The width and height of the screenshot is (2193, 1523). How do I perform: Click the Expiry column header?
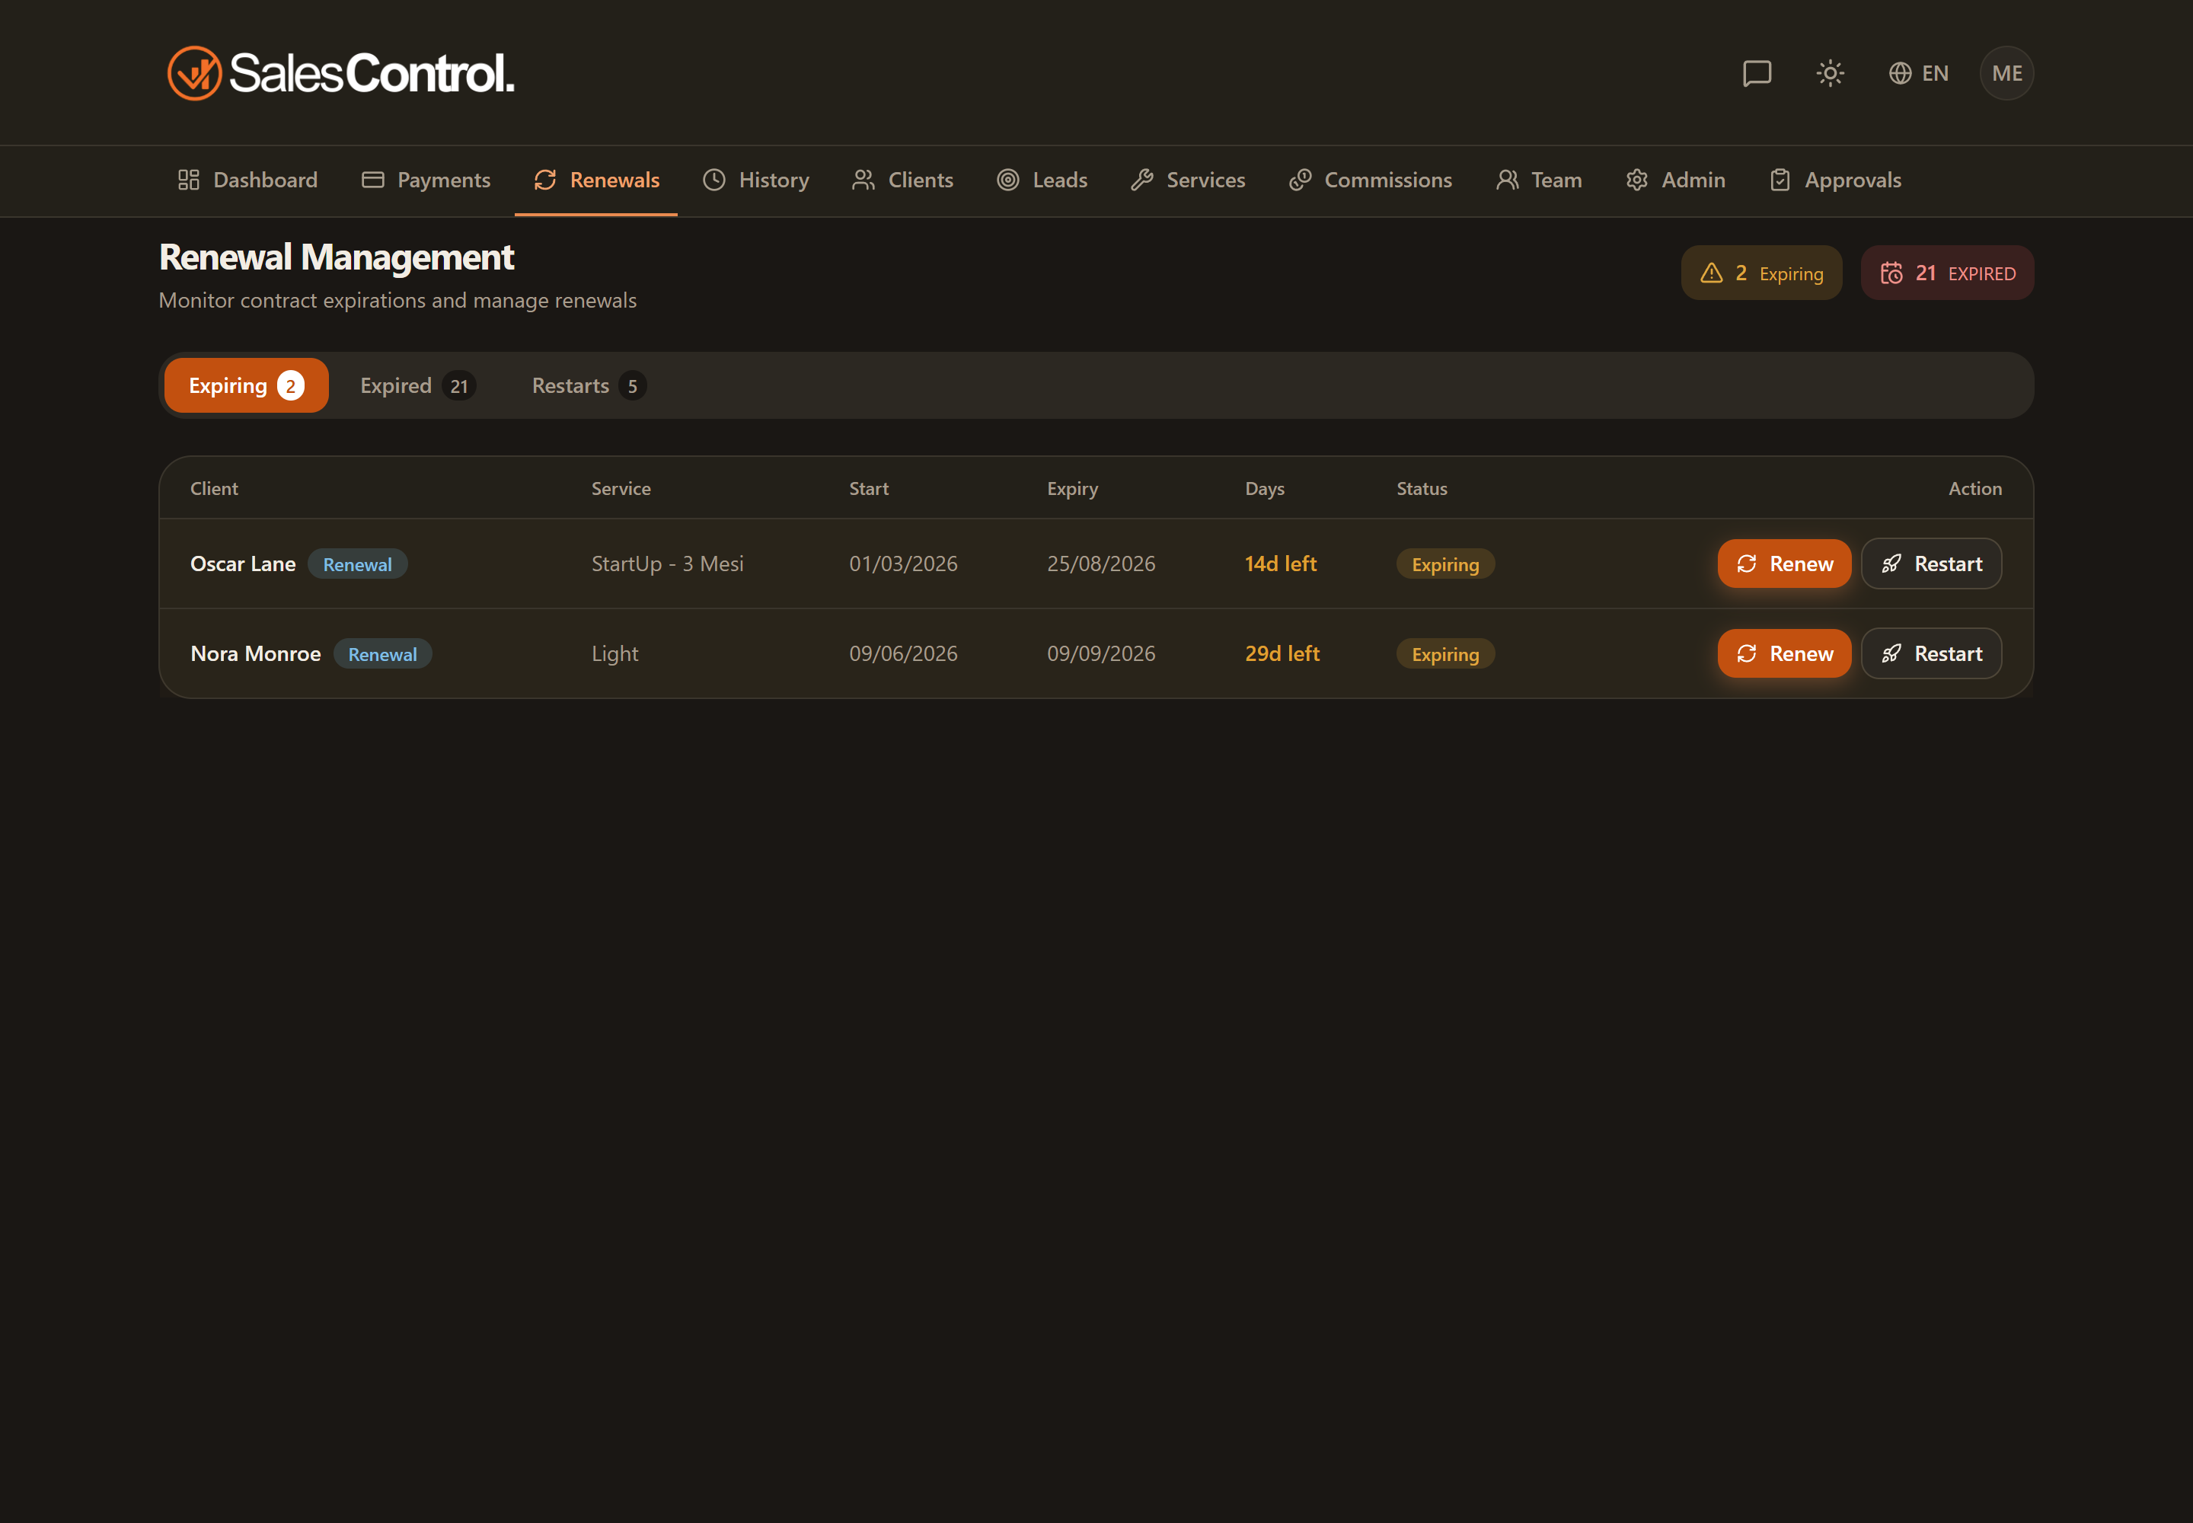click(x=1071, y=489)
